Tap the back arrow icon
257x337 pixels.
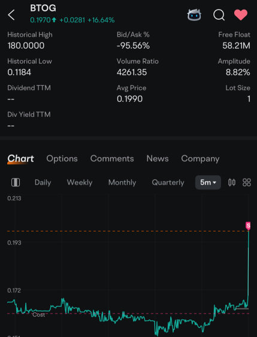point(11,15)
